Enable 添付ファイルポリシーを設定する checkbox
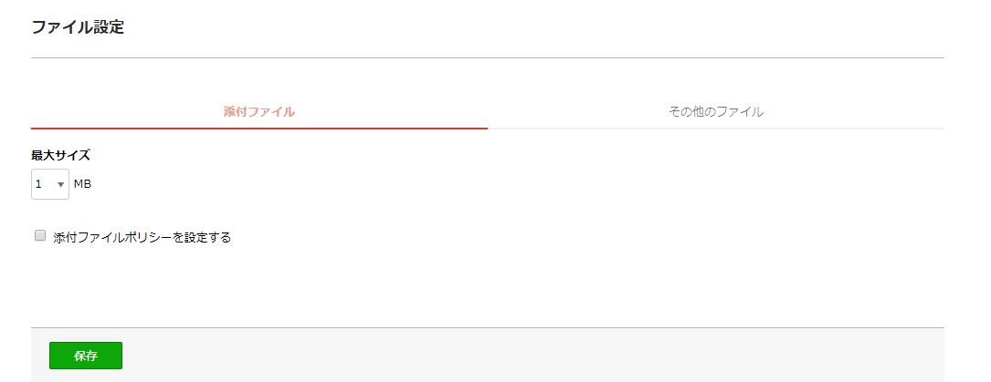 click(x=40, y=236)
